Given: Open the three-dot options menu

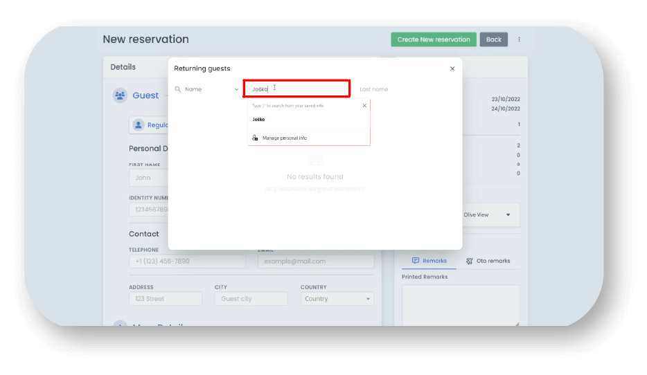Looking at the screenshot, I should pyautogui.click(x=519, y=39).
